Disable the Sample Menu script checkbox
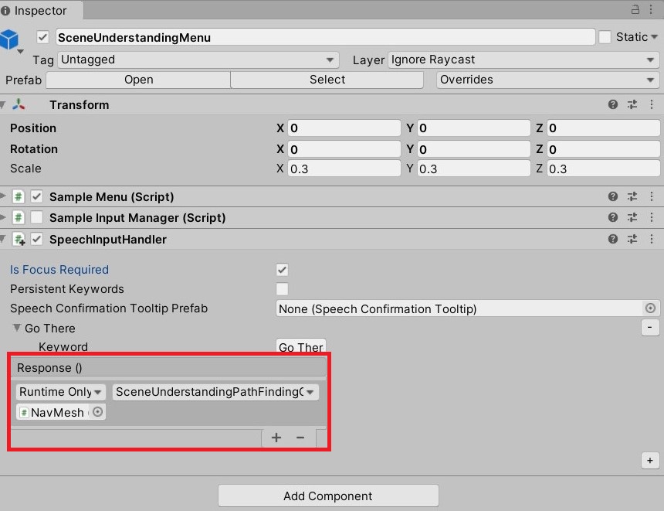This screenshot has height=511, width=664. tap(37, 196)
